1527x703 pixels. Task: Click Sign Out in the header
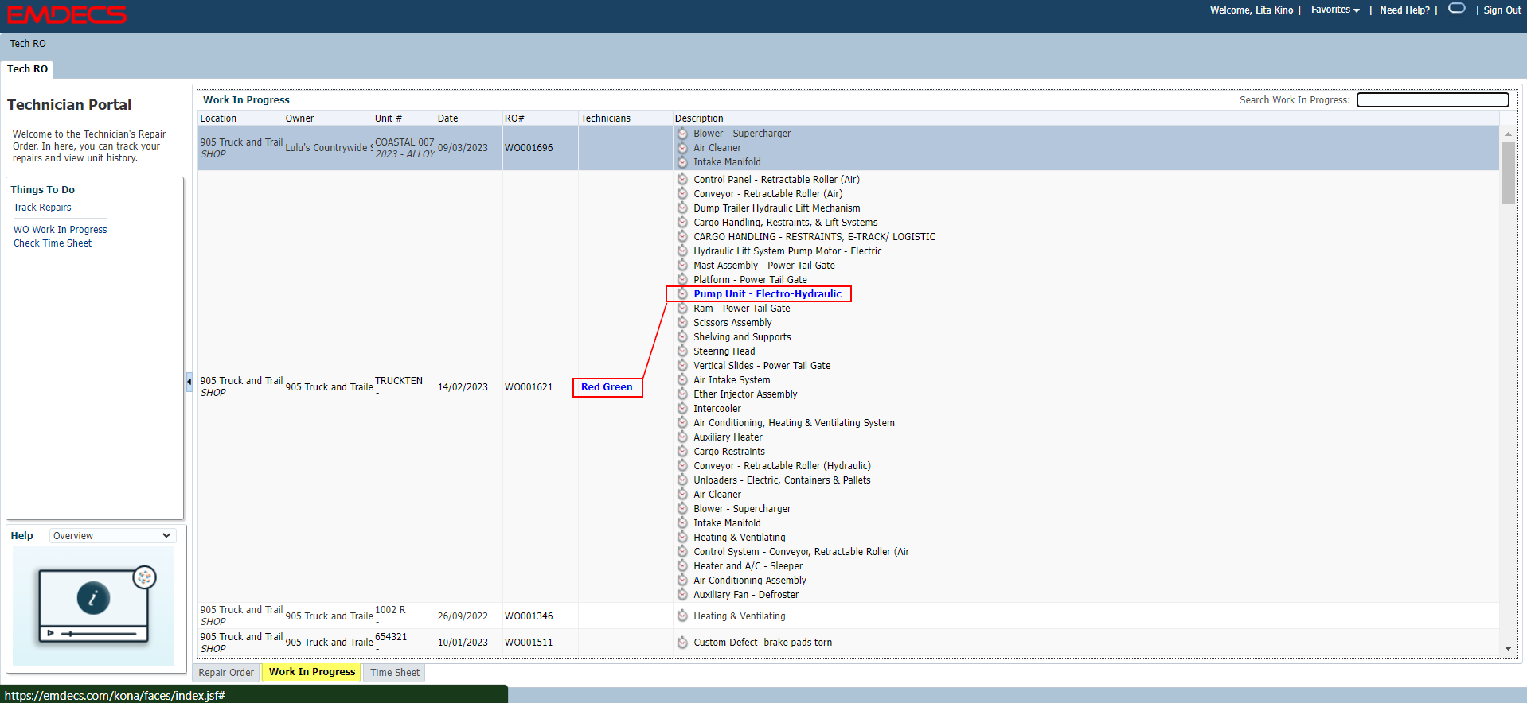[x=1502, y=10]
